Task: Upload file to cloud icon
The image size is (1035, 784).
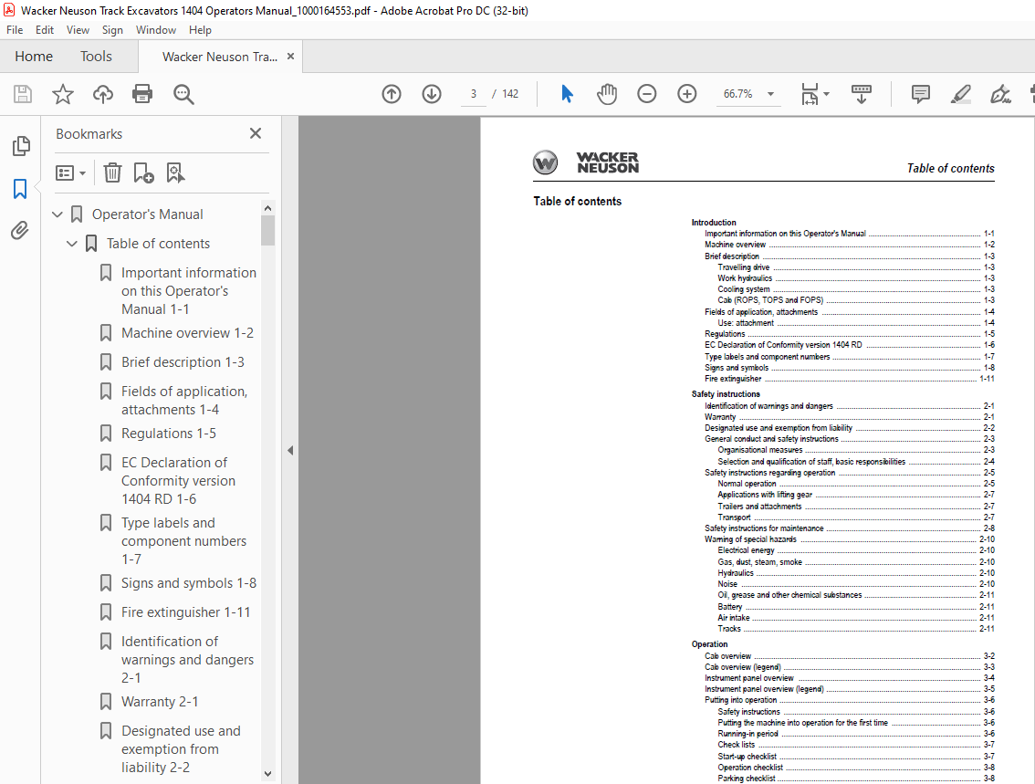Action: (x=102, y=94)
